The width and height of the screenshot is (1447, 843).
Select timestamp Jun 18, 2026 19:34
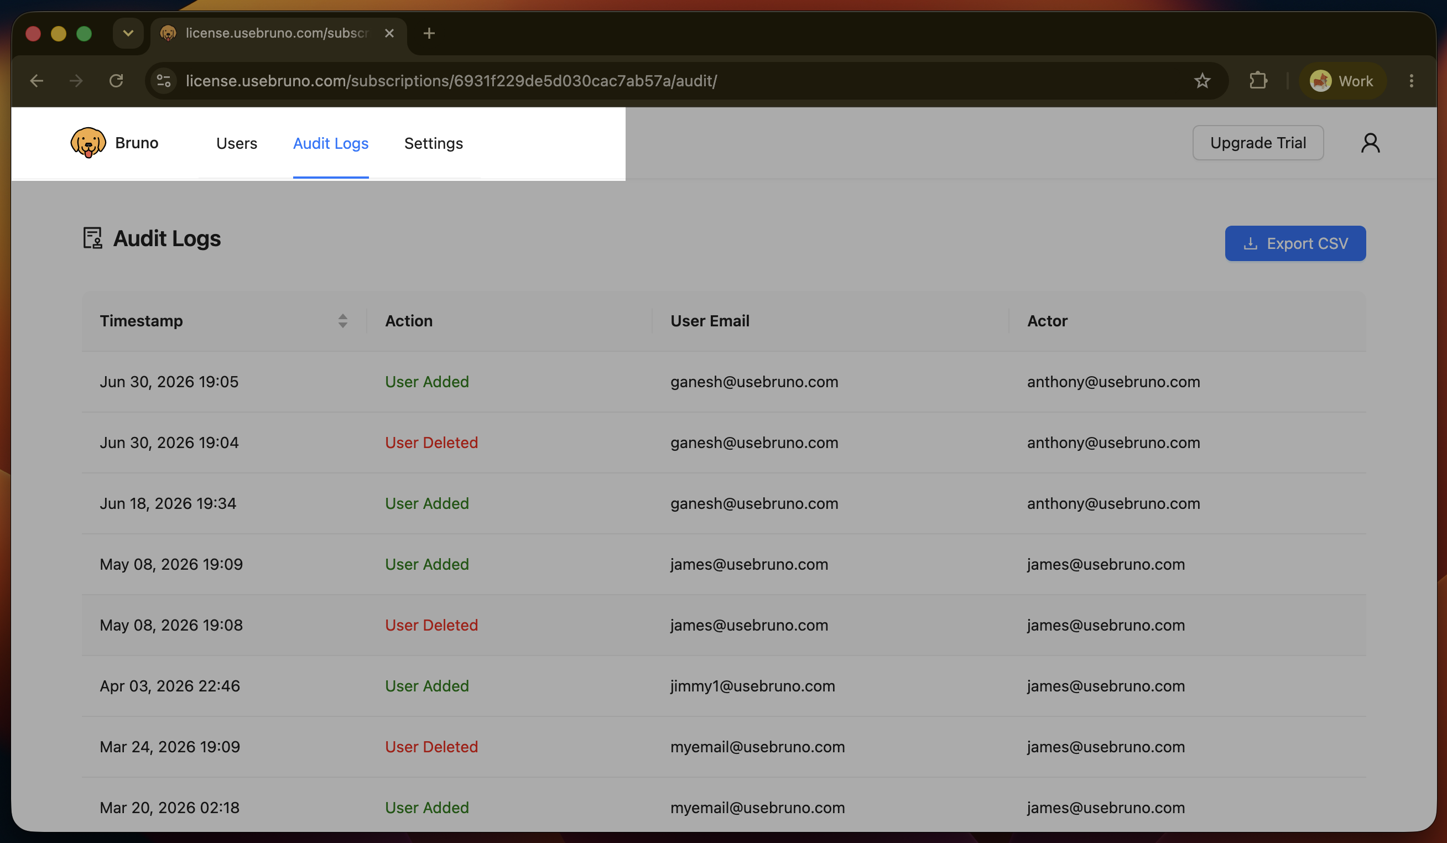point(168,503)
